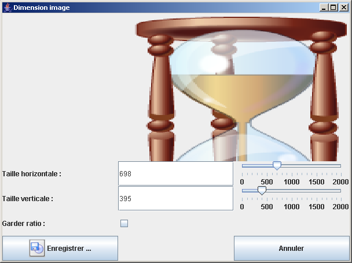Click the Taille verticale label
The width and height of the screenshot is (352, 263).
pyautogui.click(x=28, y=198)
